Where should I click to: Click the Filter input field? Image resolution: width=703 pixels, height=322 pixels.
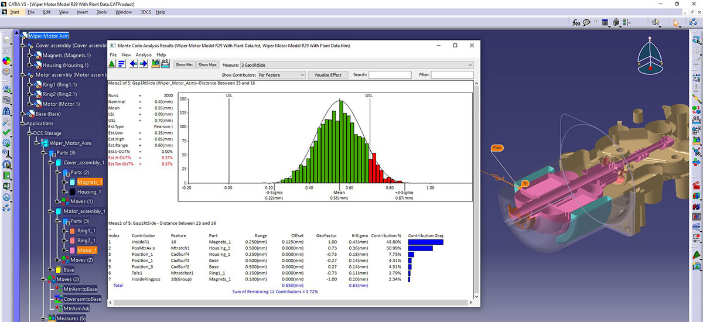pos(452,75)
